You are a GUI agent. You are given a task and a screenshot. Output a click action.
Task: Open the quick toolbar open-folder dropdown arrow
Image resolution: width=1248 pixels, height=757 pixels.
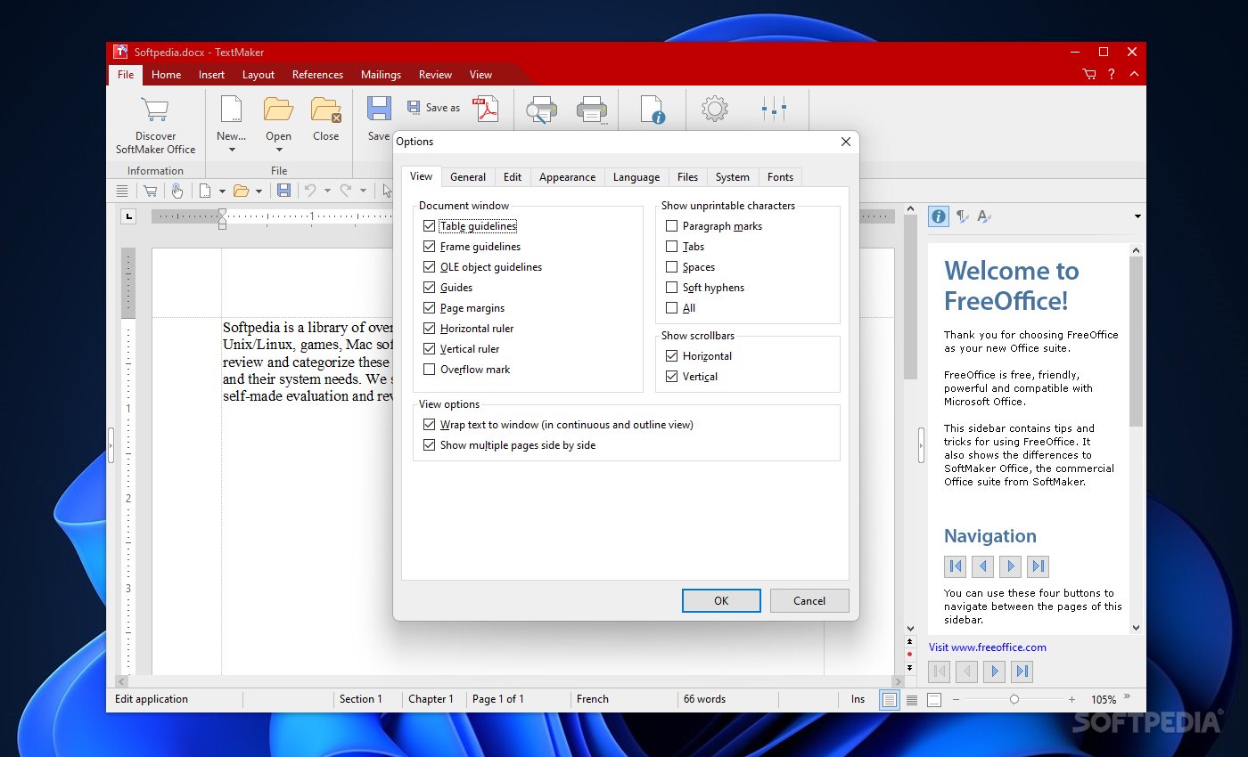pyautogui.click(x=259, y=191)
